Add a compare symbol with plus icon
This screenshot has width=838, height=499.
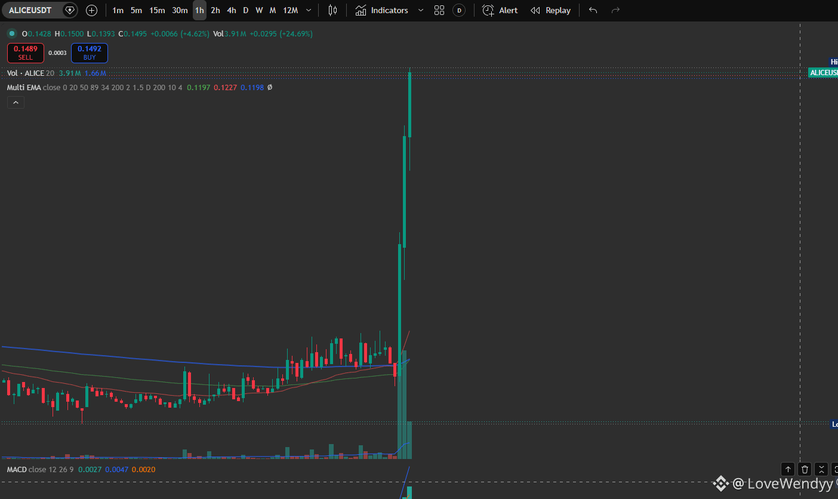point(91,10)
